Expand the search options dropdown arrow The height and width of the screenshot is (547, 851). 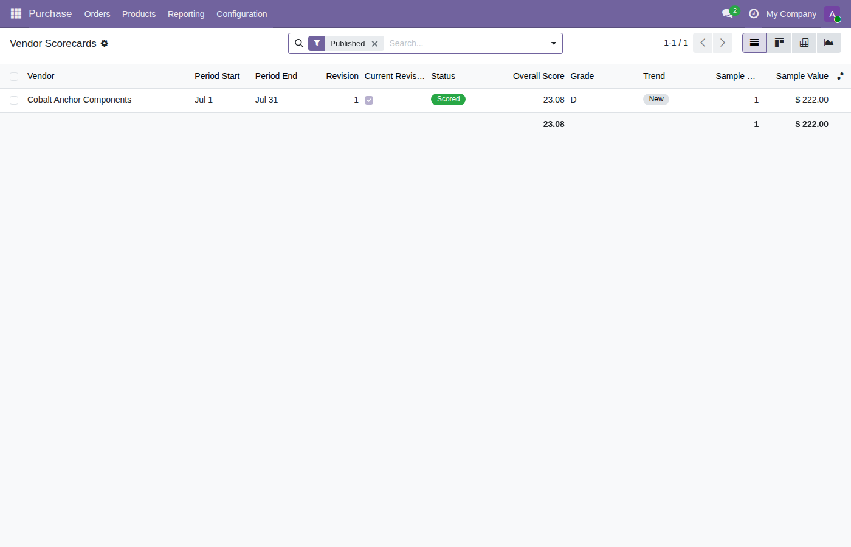pyautogui.click(x=554, y=43)
